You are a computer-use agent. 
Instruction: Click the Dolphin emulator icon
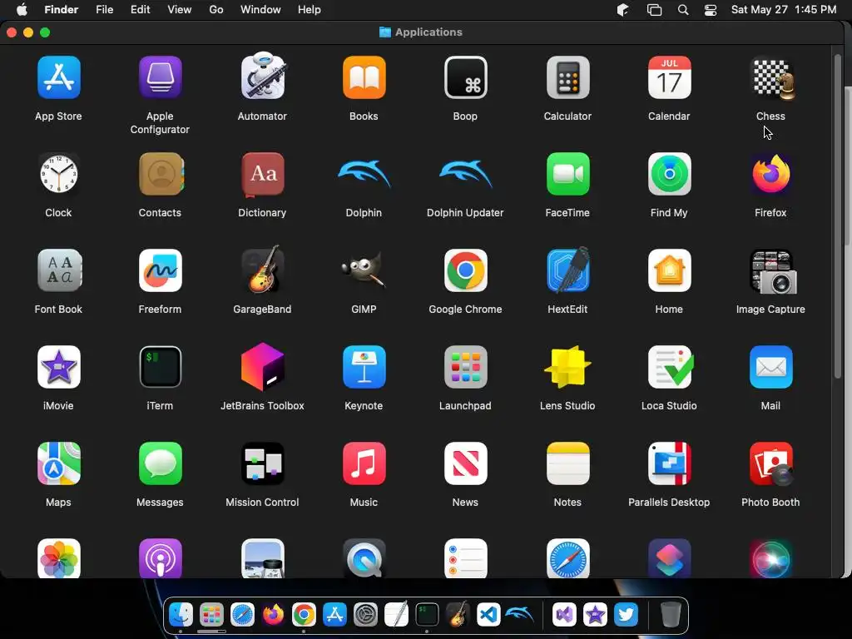click(364, 174)
